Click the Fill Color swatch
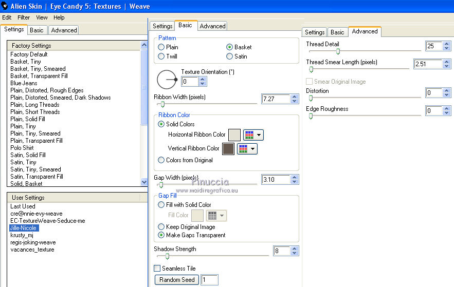454x287 pixels. click(197, 216)
